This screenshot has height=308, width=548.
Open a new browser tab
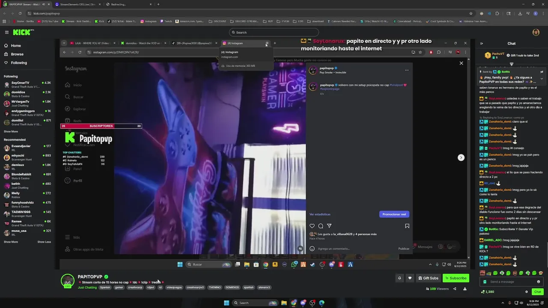[158, 4]
